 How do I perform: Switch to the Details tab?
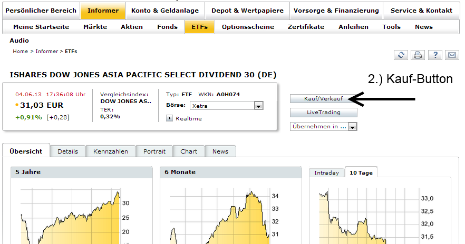coord(68,151)
